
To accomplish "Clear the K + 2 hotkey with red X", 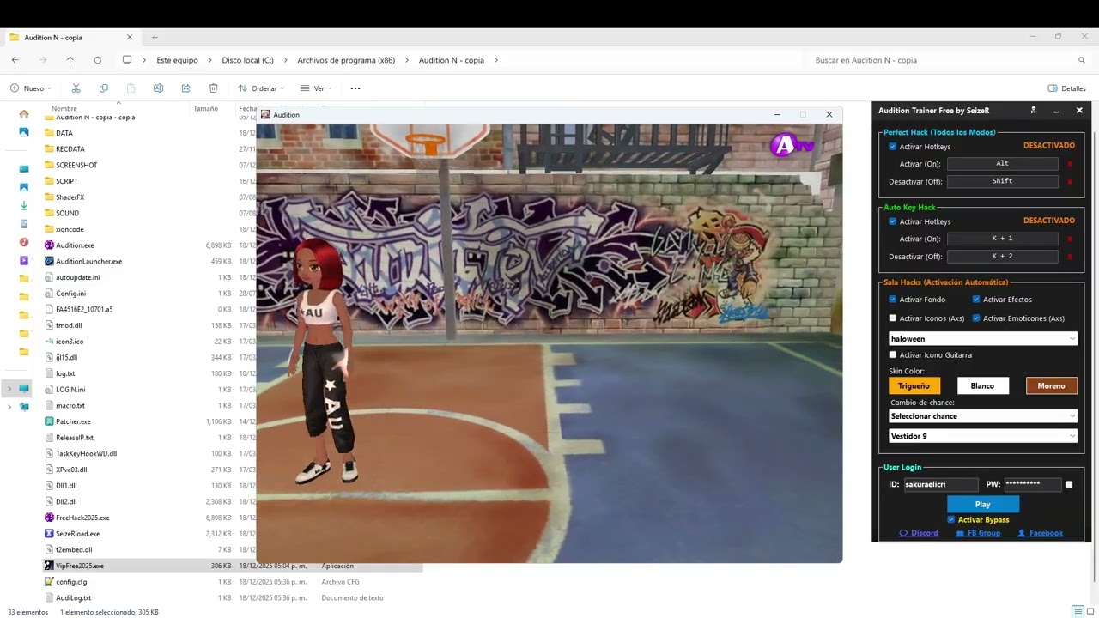I will 1070,257.
